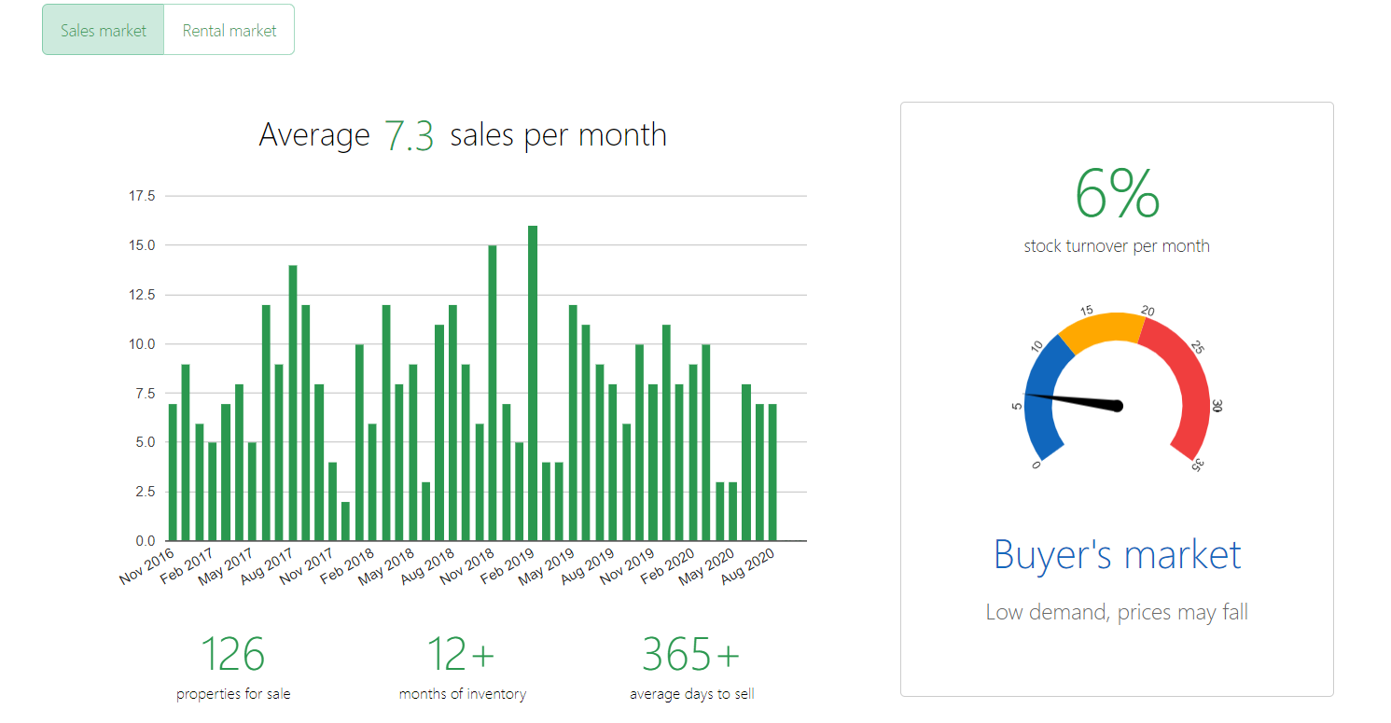Click the 'months of inventory' label
1391x723 pixels.
(462, 694)
